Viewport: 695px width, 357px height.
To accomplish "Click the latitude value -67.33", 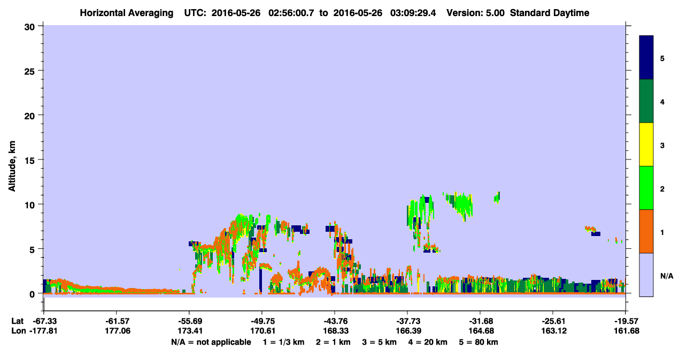I will click(45, 321).
